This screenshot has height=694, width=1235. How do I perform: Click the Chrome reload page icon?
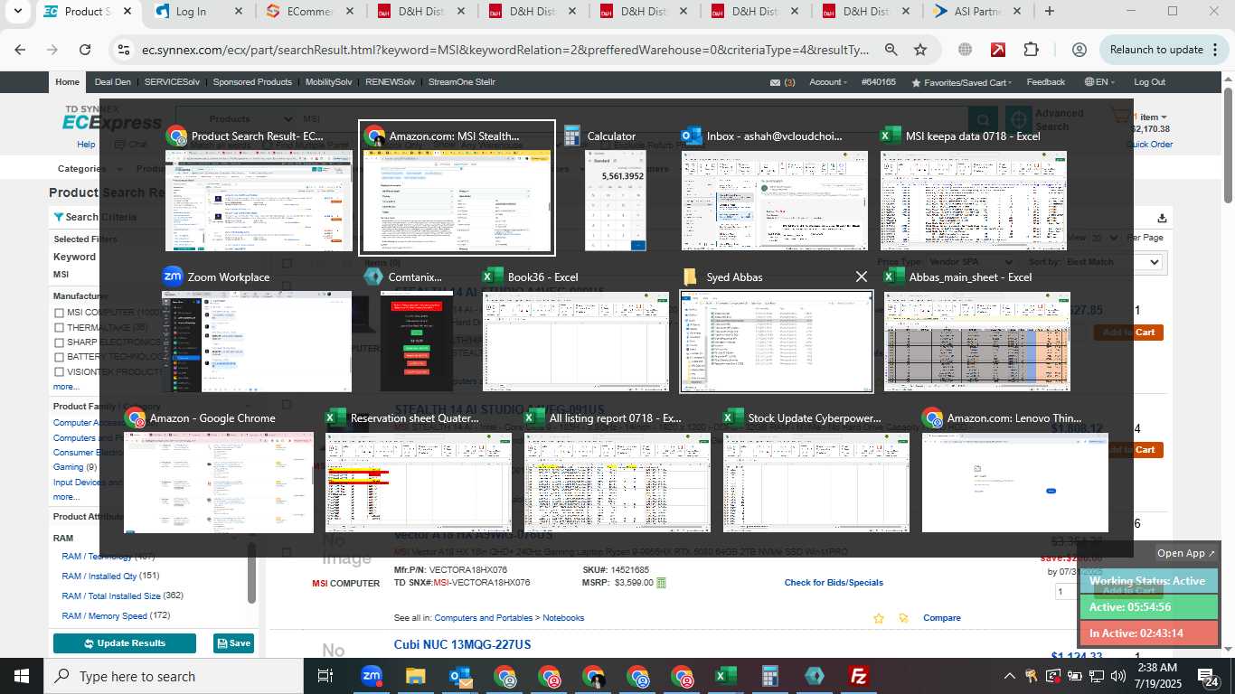[85, 50]
